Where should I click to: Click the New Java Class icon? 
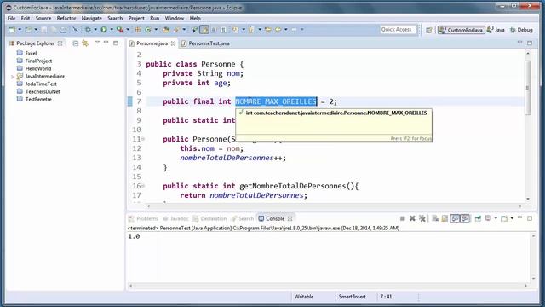[148, 30]
